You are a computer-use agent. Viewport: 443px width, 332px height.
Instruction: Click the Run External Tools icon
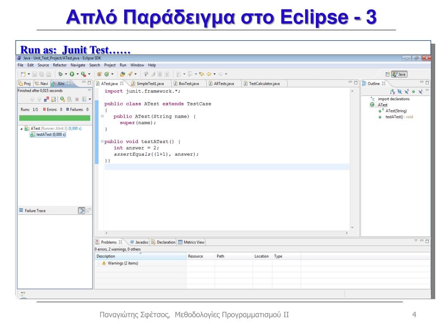83,74
